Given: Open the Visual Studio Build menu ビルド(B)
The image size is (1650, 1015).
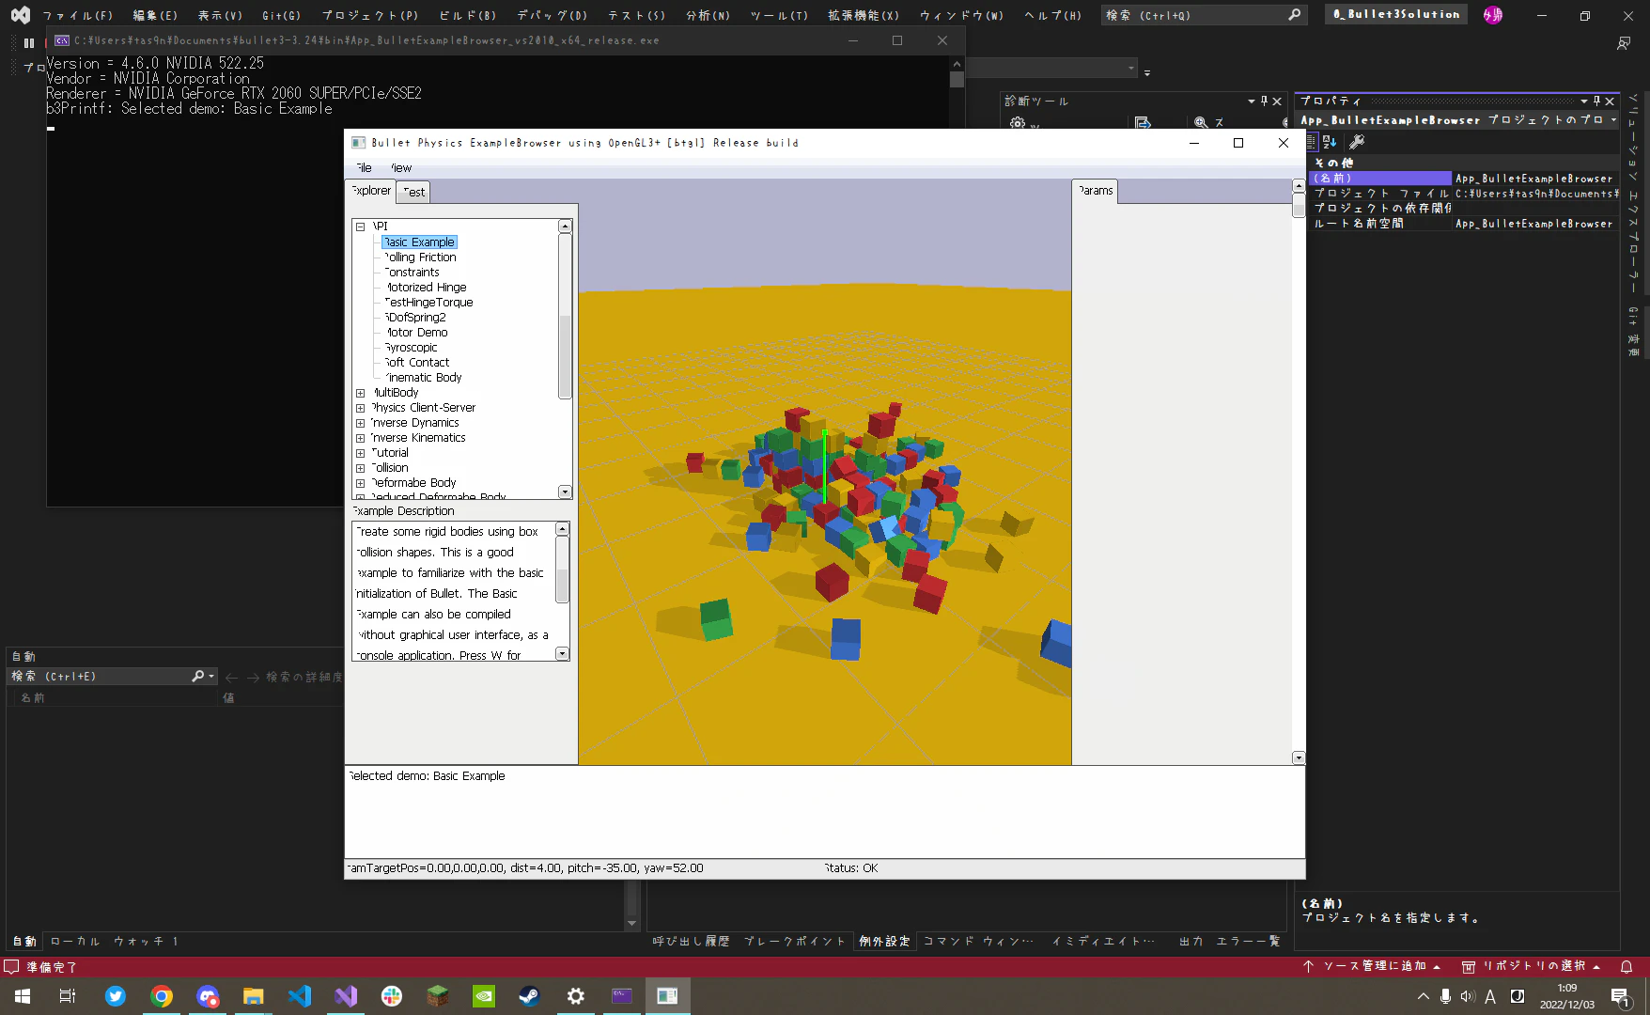Looking at the screenshot, I should [467, 15].
